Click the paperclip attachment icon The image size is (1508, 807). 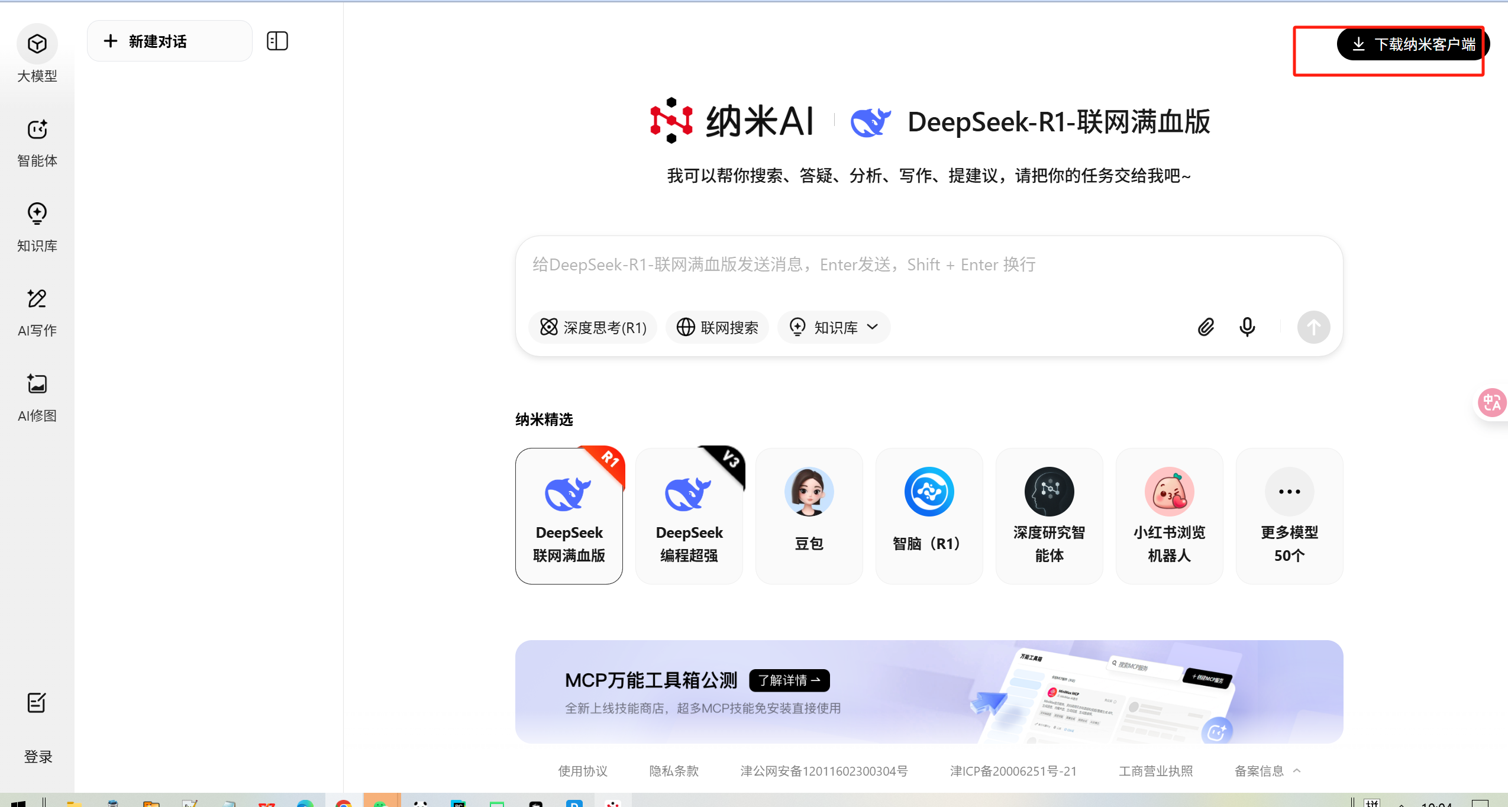[x=1205, y=327]
